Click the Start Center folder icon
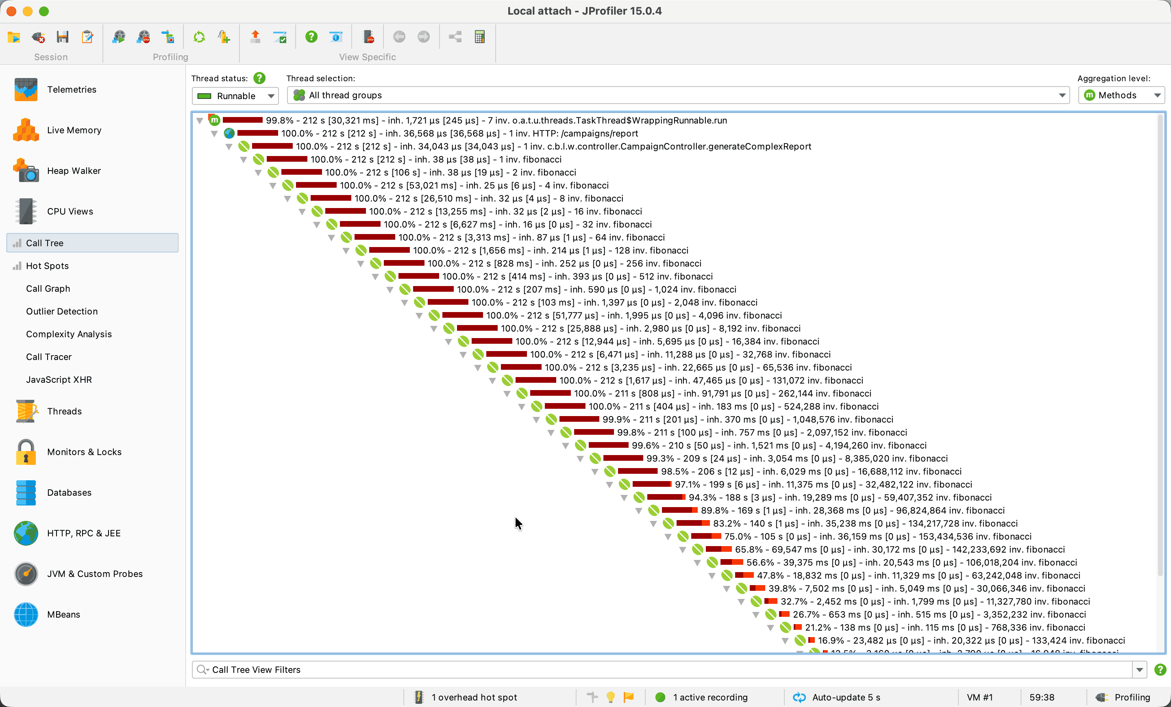1171x707 pixels. click(x=14, y=37)
